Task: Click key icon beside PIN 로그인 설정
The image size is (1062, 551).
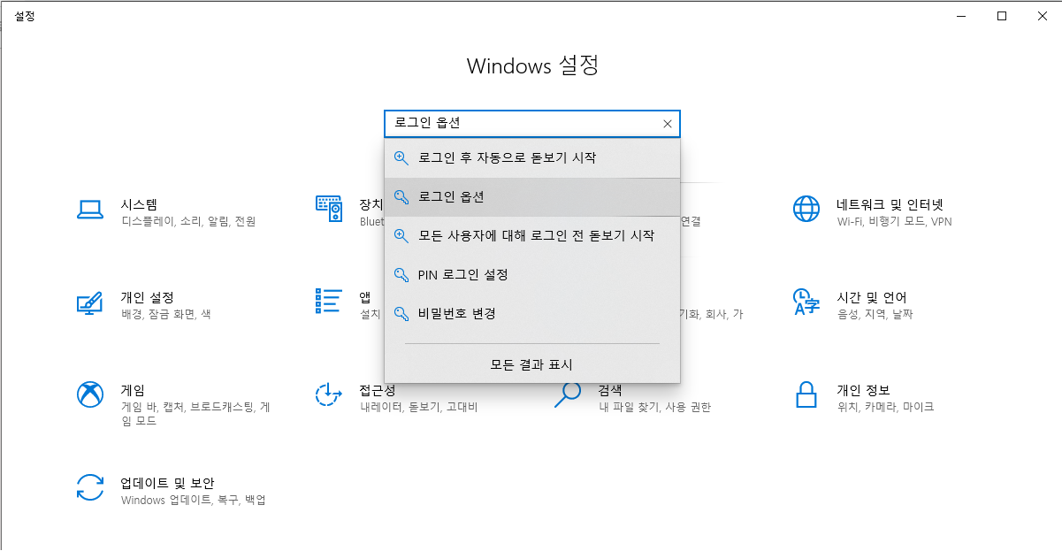Action: point(401,275)
